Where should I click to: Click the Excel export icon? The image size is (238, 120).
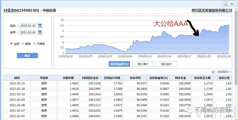click(213, 72)
